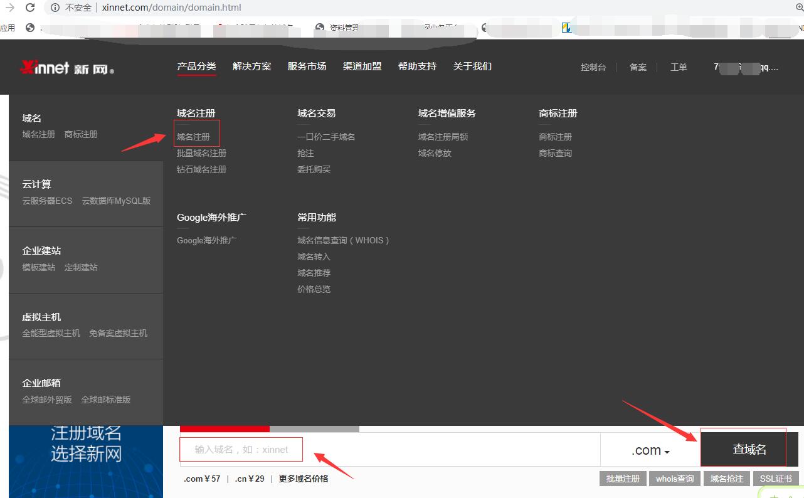The width and height of the screenshot is (804, 498).
Task: Open the 渠道加盟 menu
Action: (362, 66)
